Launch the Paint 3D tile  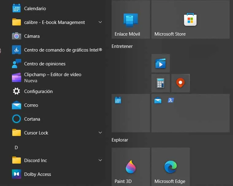pyautogui.click(x=131, y=167)
